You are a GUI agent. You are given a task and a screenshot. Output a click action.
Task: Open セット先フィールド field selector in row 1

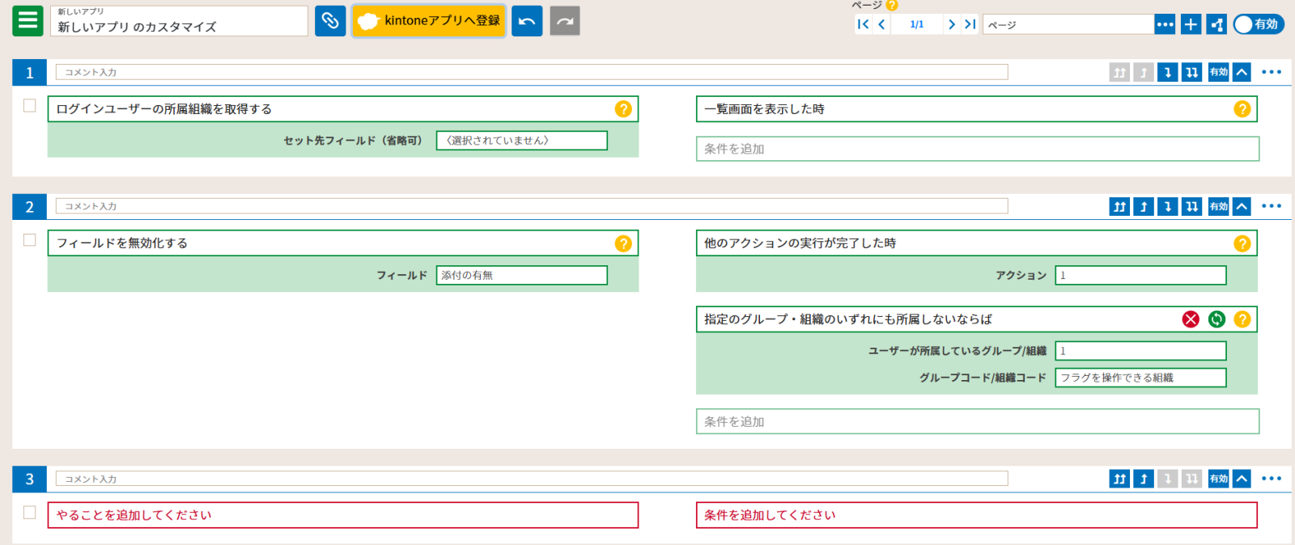point(521,141)
